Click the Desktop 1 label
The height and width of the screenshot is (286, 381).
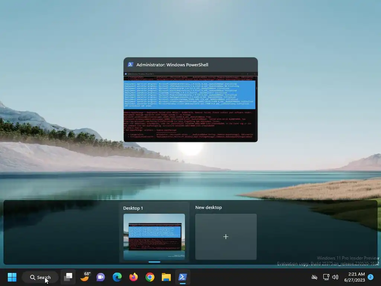(133, 208)
